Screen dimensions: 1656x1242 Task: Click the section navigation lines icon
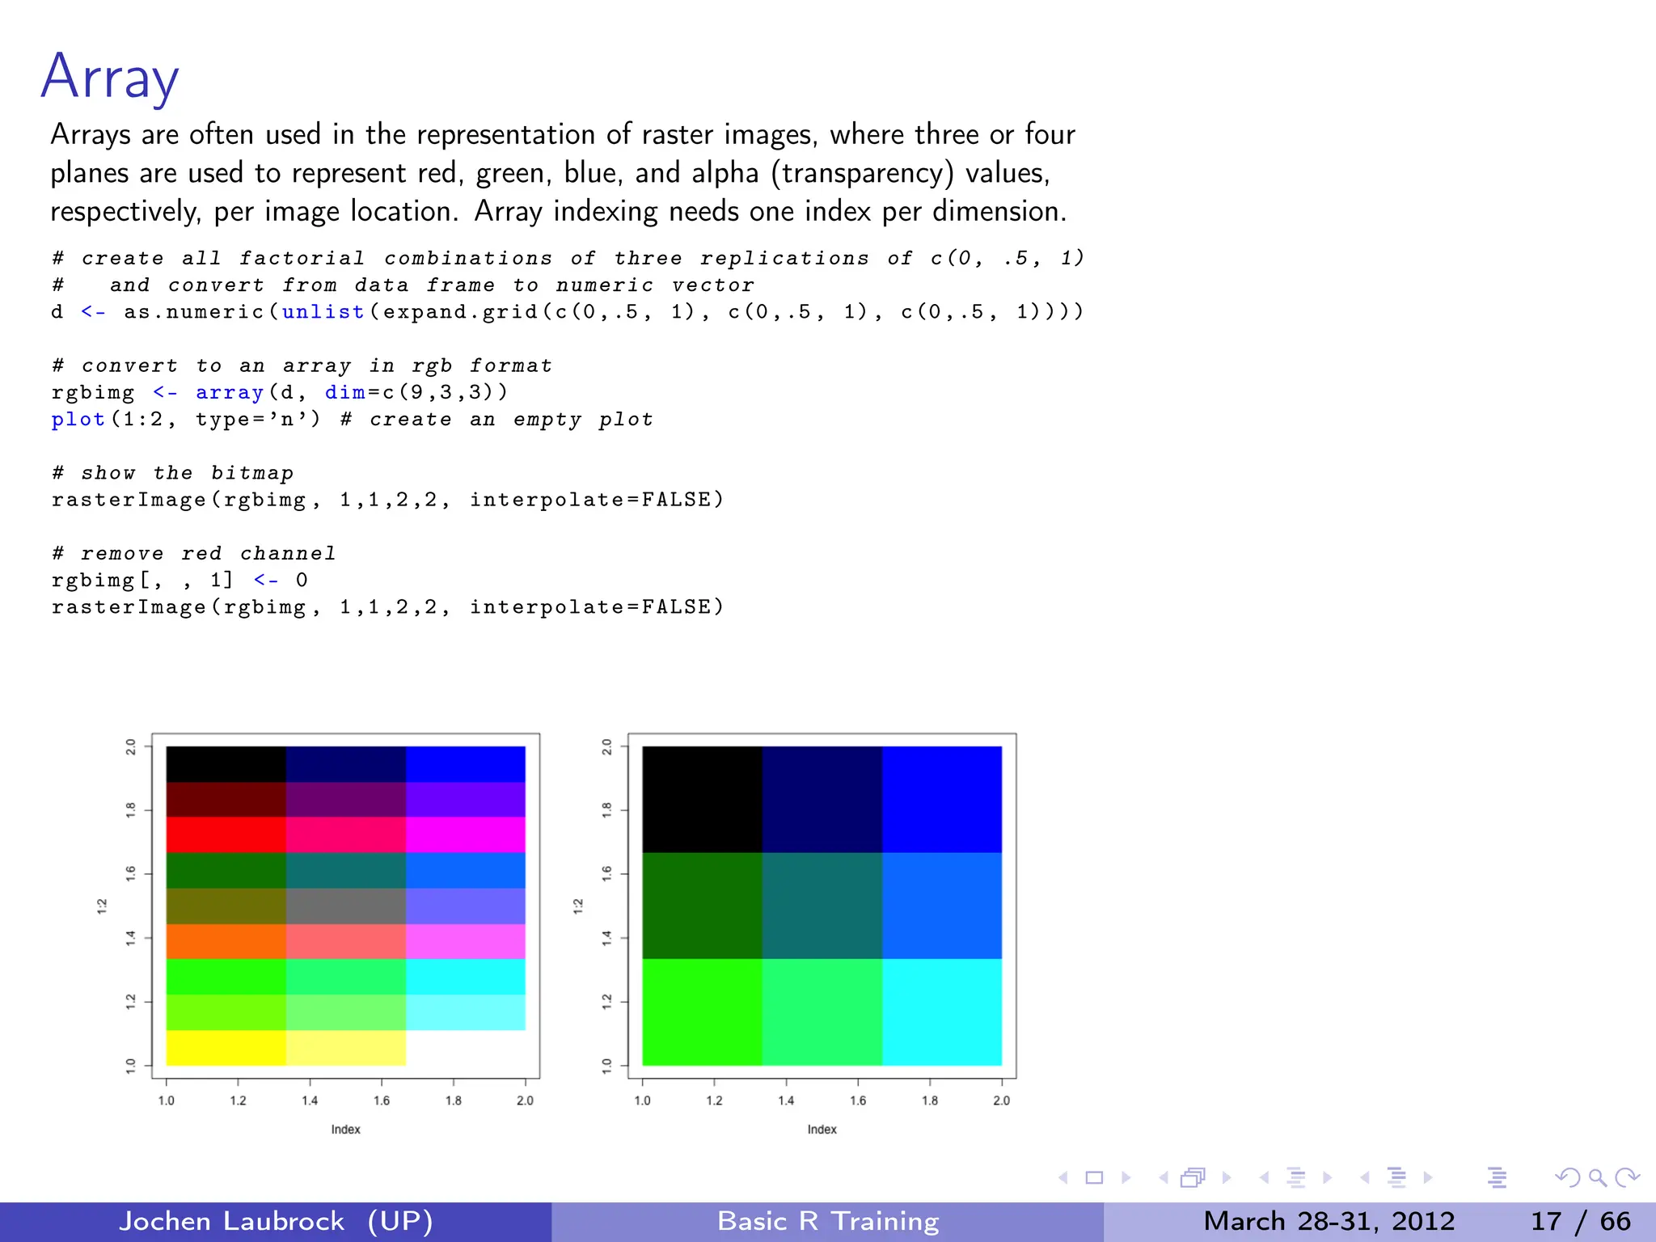[x=1396, y=1178]
